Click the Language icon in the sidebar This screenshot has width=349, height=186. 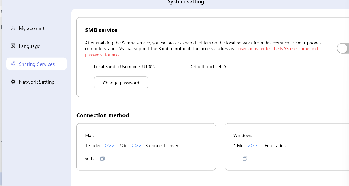pos(13,46)
